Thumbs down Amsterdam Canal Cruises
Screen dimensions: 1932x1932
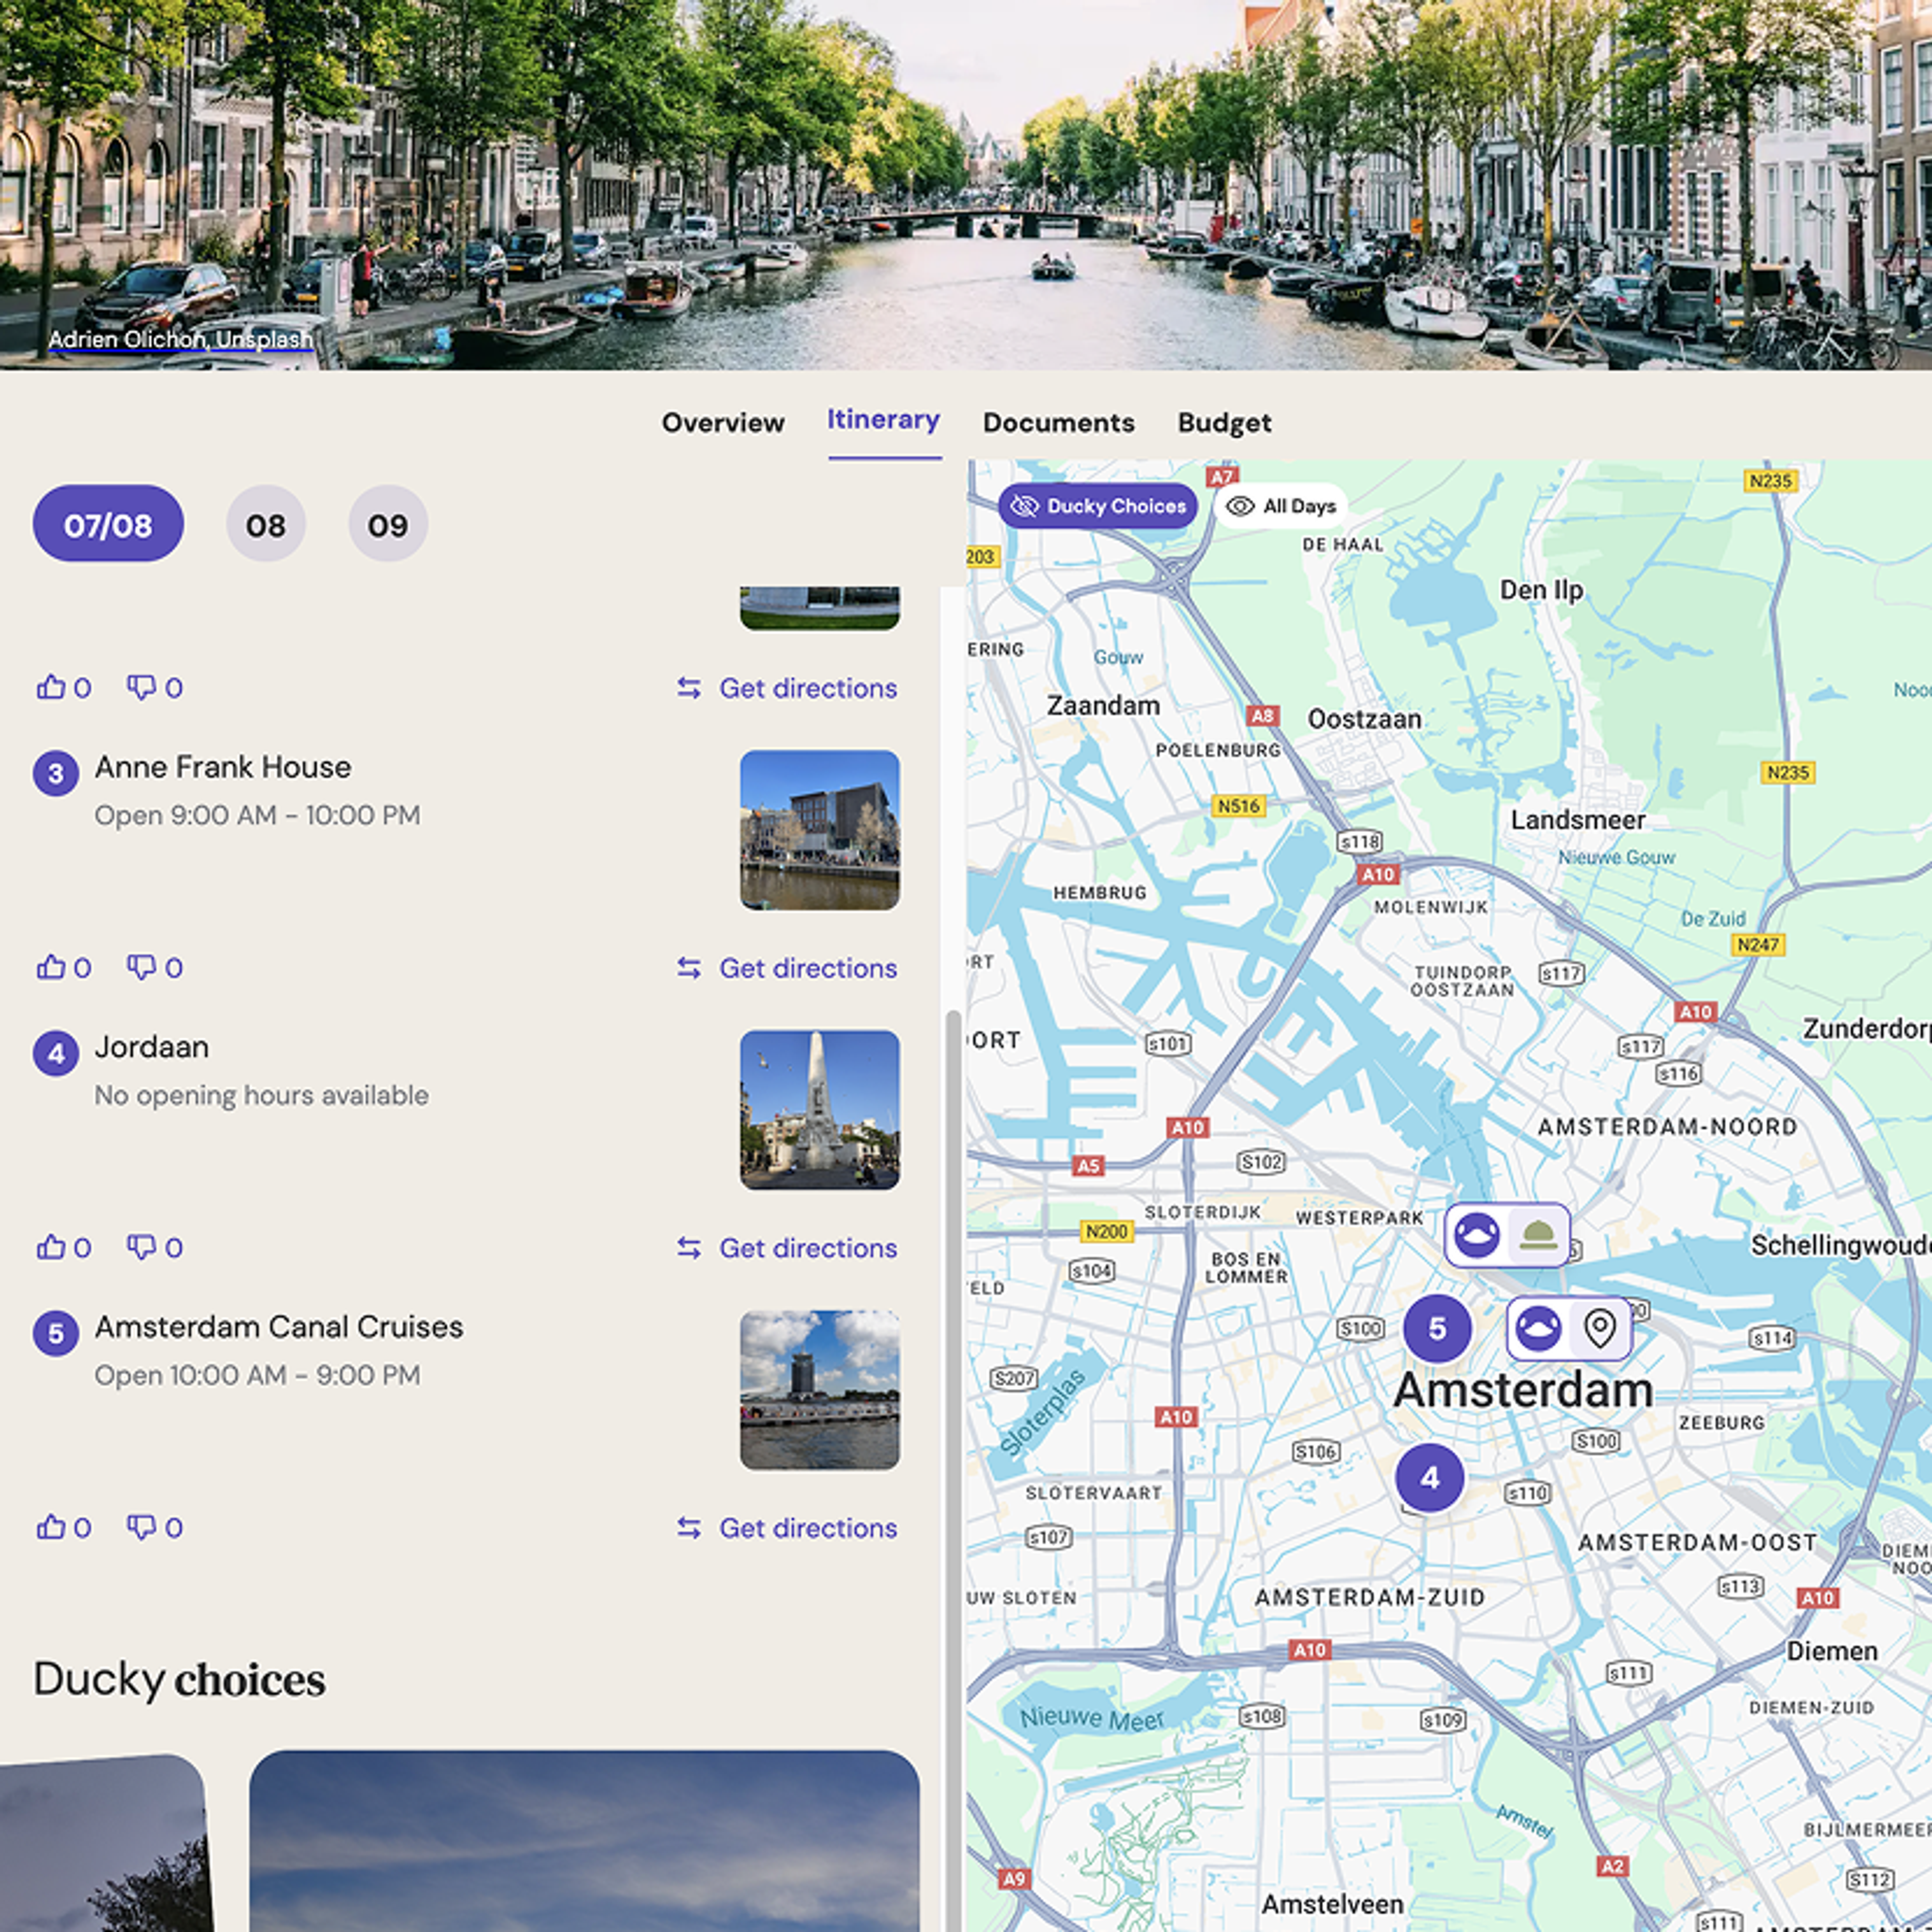[141, 1527]
